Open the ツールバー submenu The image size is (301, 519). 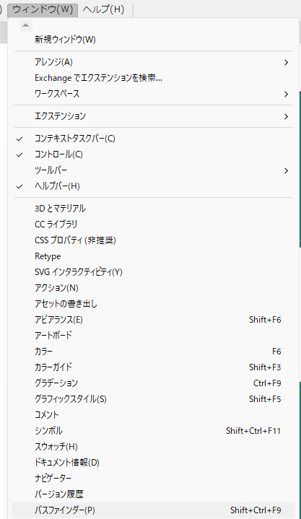[x=153, y=170]
